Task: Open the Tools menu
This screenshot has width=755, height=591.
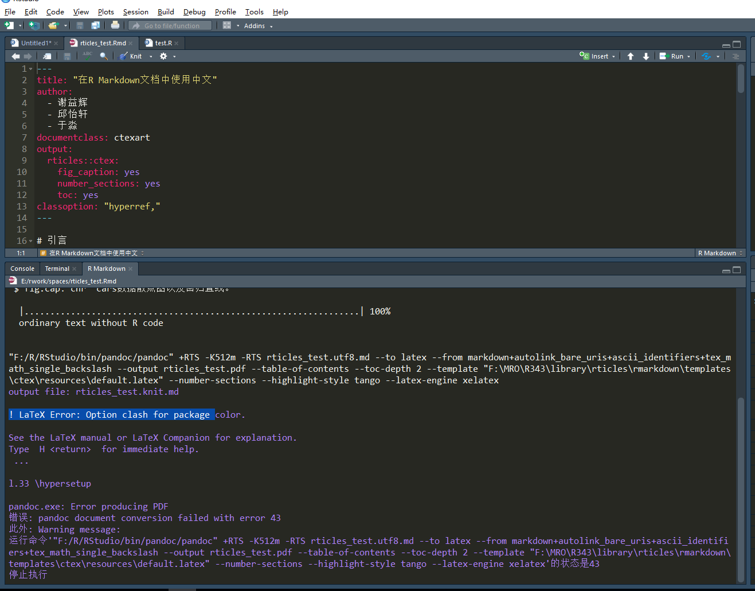Action: pos(255,11)
